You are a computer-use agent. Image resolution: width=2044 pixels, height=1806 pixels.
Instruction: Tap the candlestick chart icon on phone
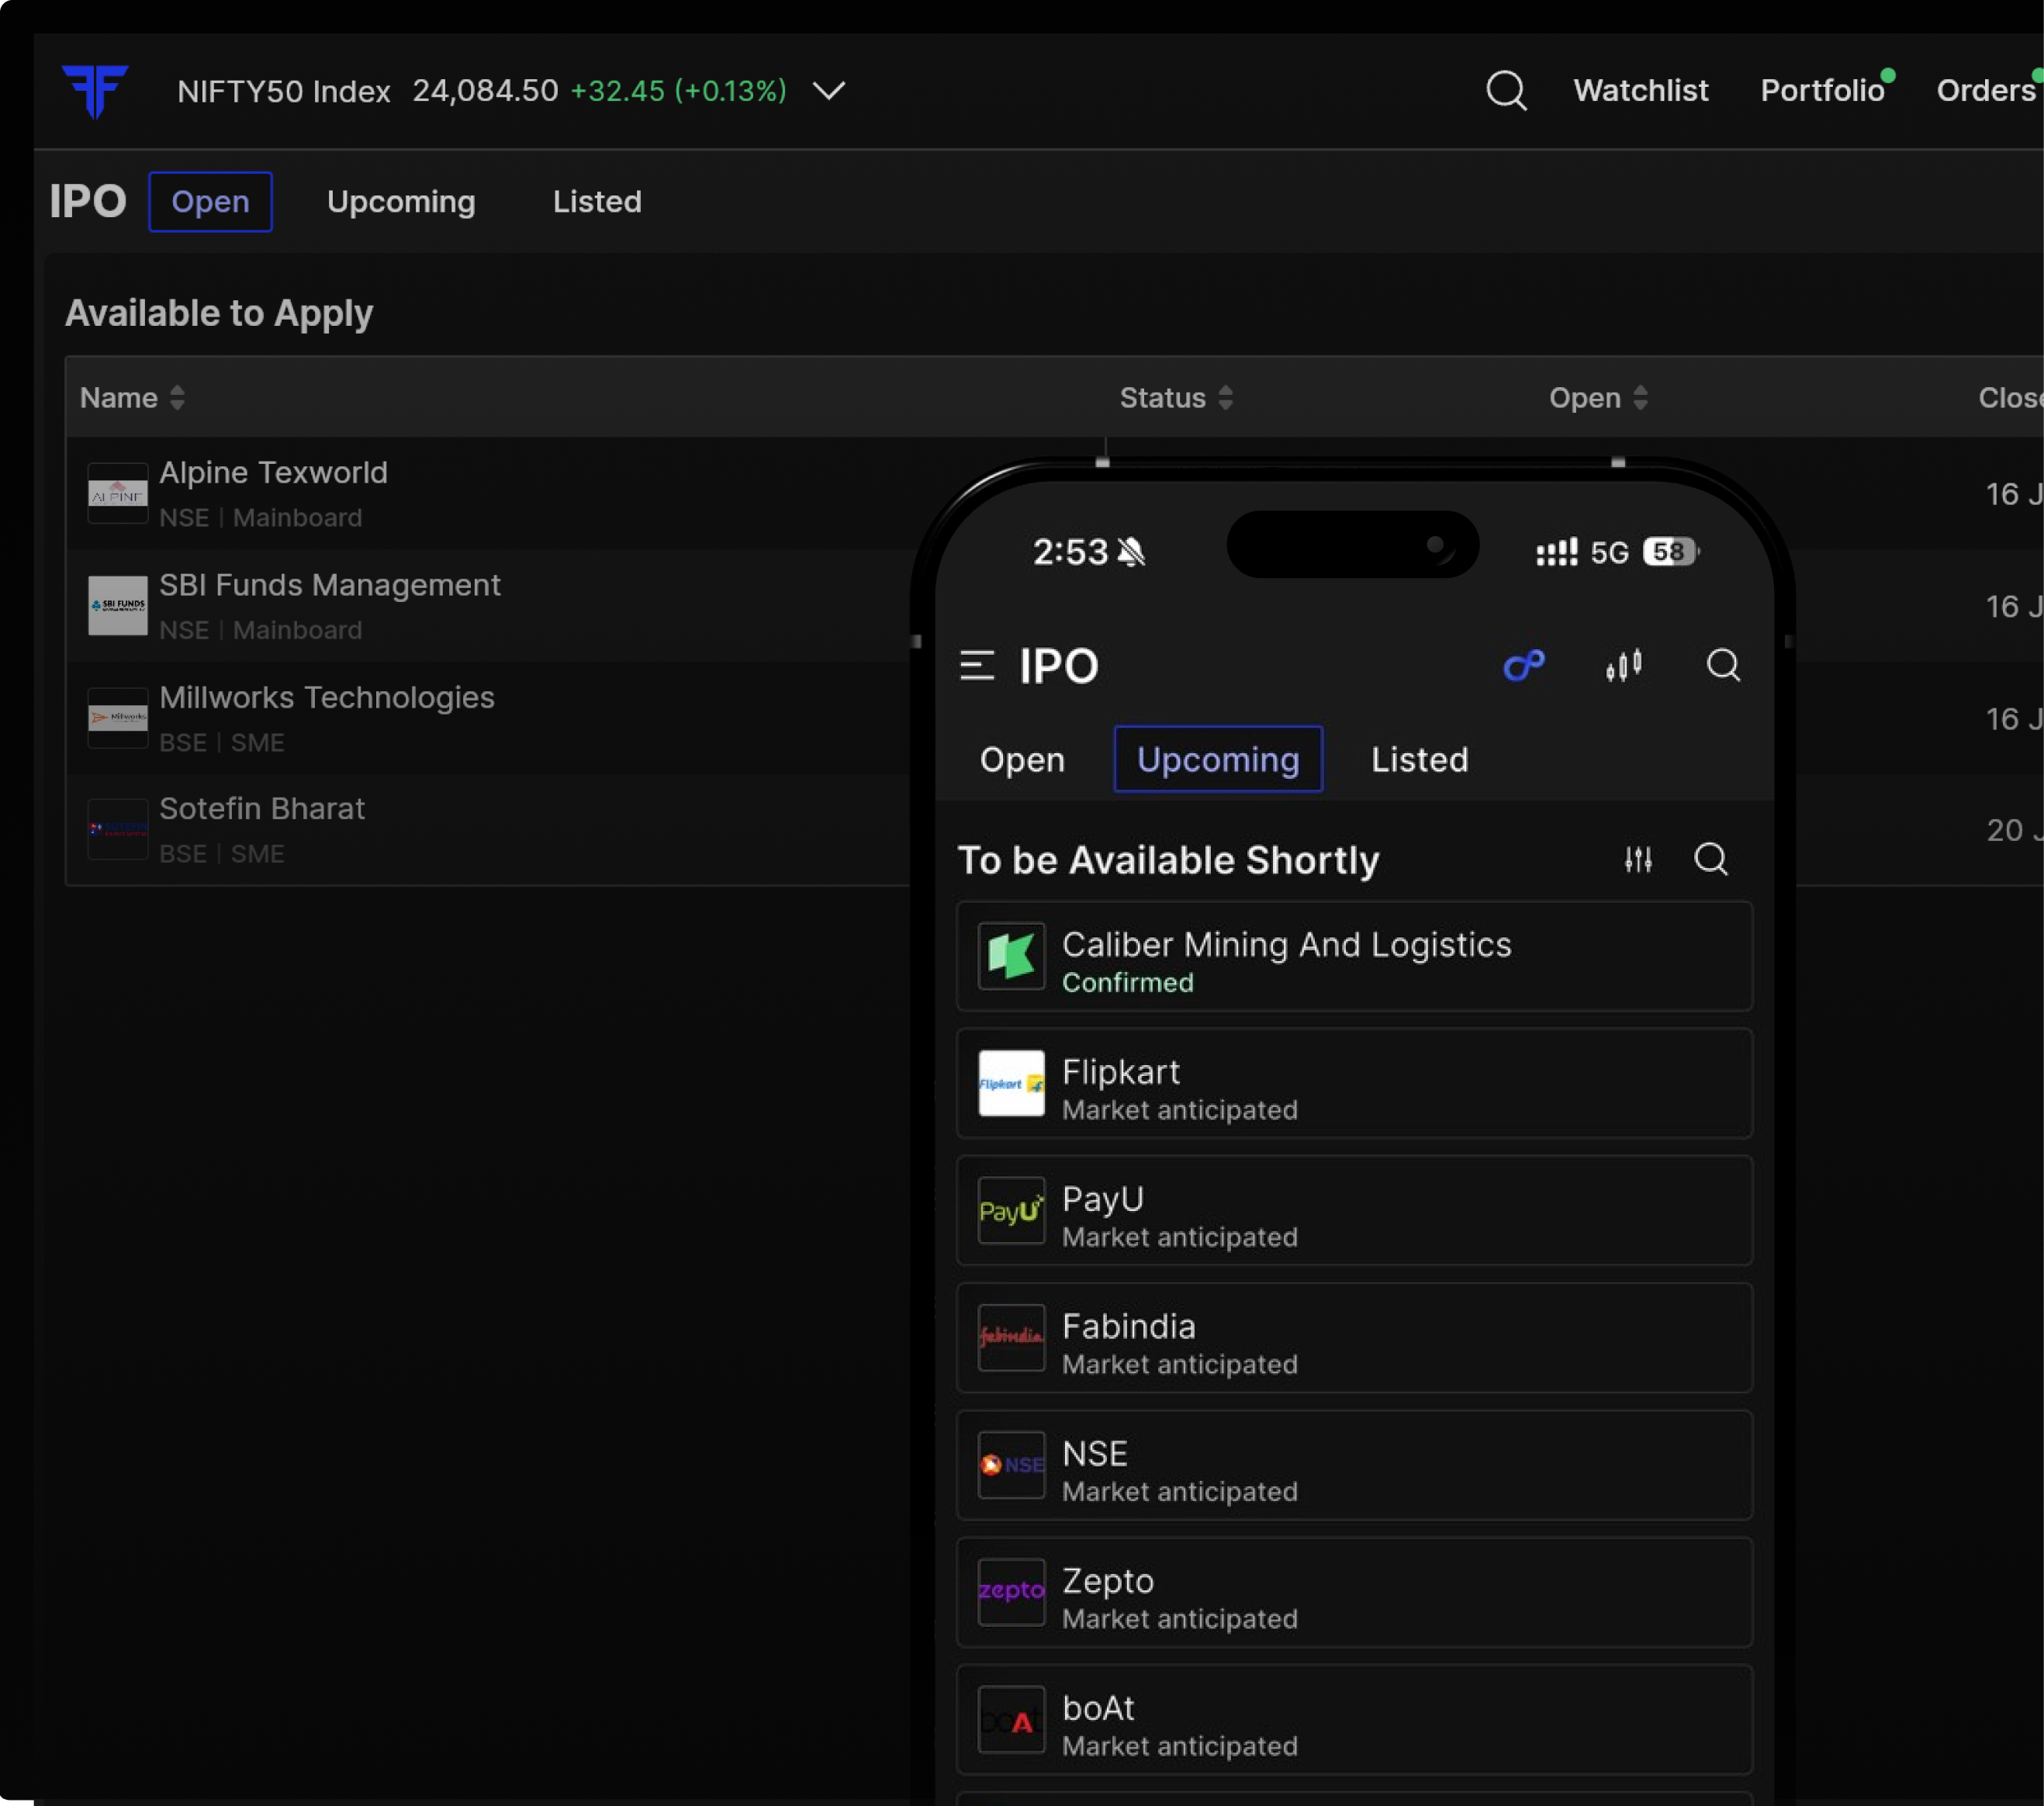point(1624,665)
